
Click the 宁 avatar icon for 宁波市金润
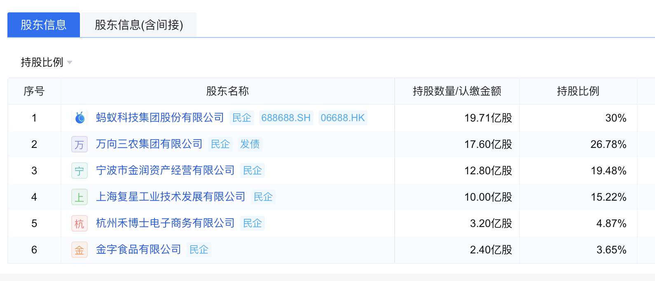point(80,171)
